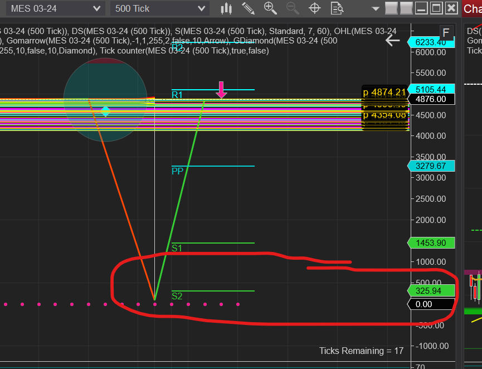Click the 325.94 green price marker
Image resolution: width=482 pixels, height=369 pixels.
pyautogui.click(x=431, y=290)
